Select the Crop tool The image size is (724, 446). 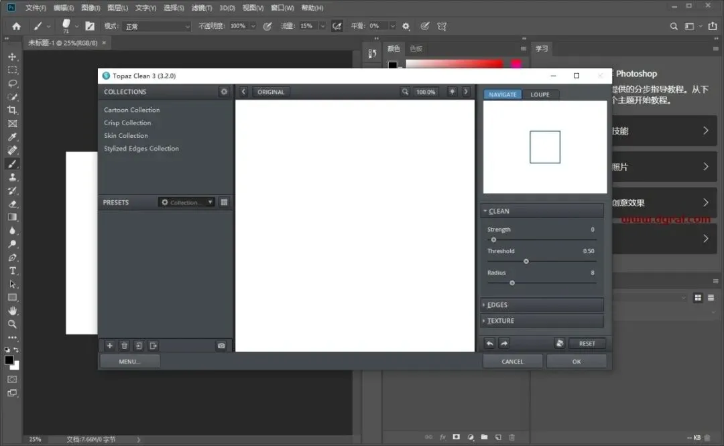13,110
